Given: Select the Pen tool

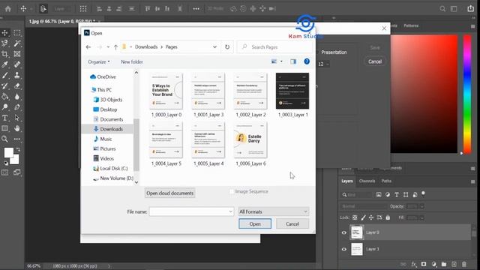Looking at the screenshot, I should (x=17, y=107).
